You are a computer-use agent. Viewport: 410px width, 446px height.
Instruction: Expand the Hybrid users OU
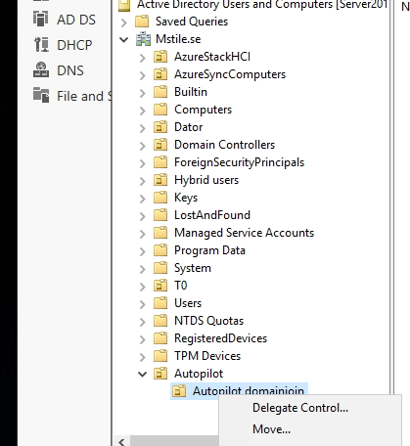142,181
